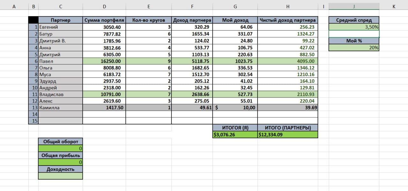Click partner income 2638.66
408x191 pixels.
click(x=192, y=94)
